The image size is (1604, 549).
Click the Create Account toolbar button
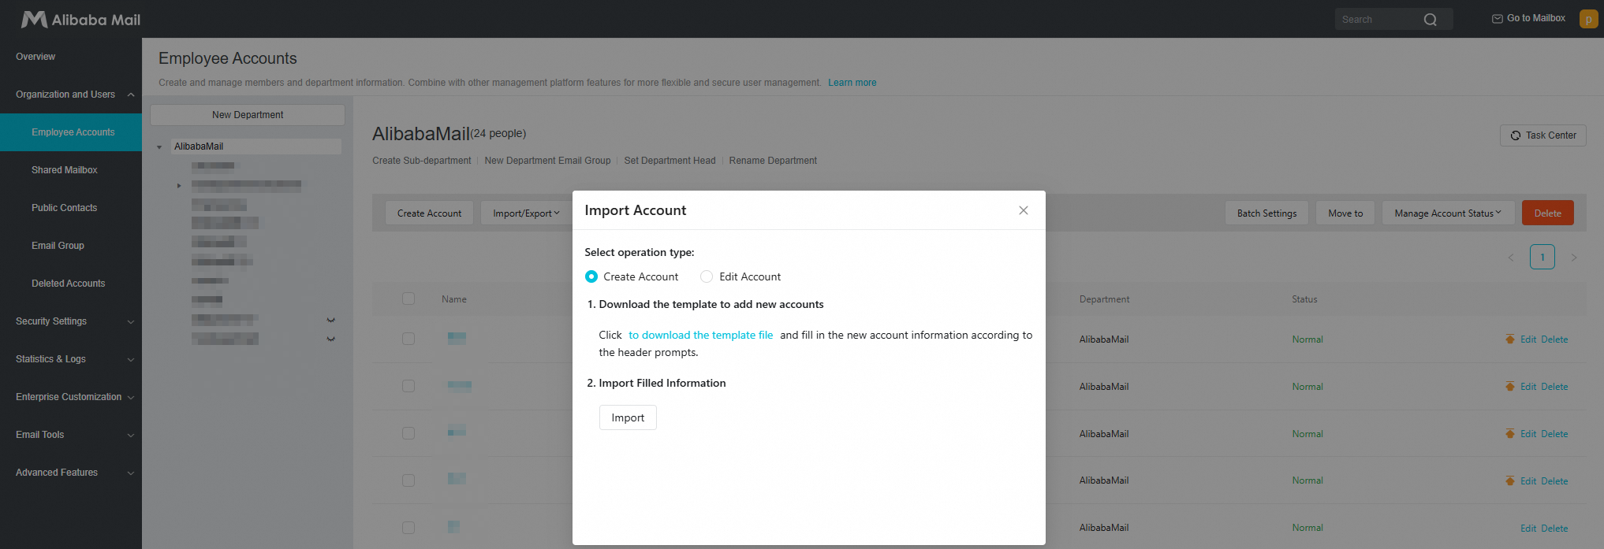click(429, 213)
